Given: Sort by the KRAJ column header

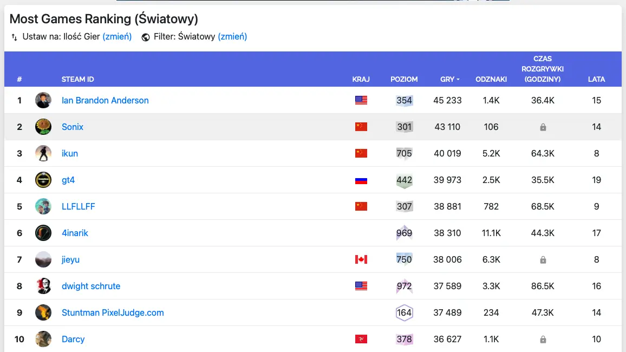Looking at the screenshot, I should click(361, 80).
